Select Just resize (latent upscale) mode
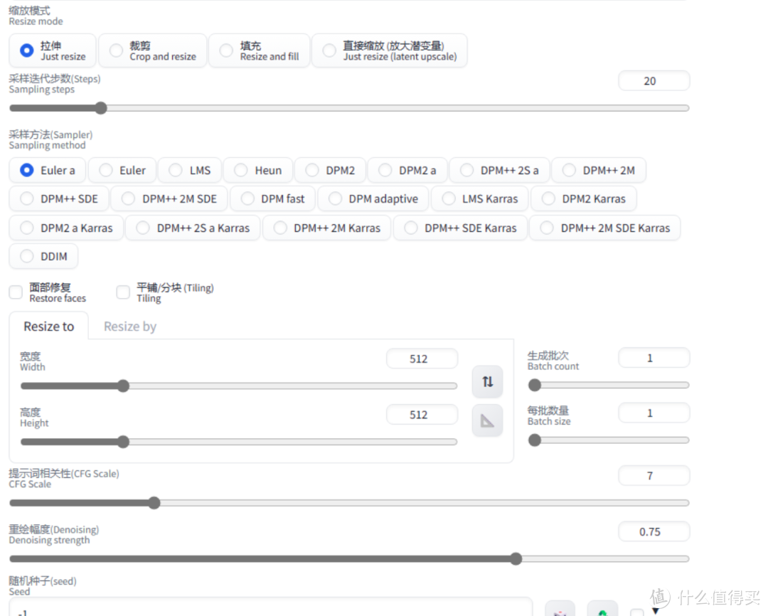 click(x=329, y=51)
